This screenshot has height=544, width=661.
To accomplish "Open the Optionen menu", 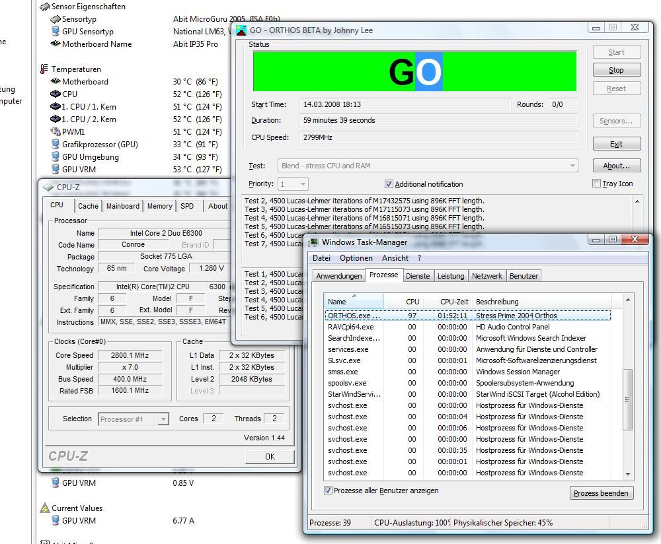I will coord(356,257).
